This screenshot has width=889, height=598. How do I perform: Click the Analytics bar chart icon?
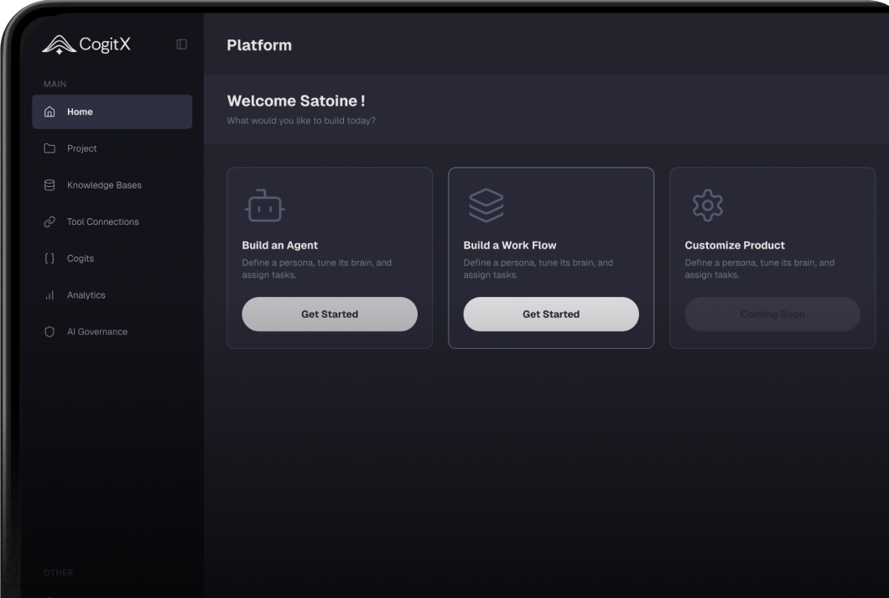(x=49, y=295)
